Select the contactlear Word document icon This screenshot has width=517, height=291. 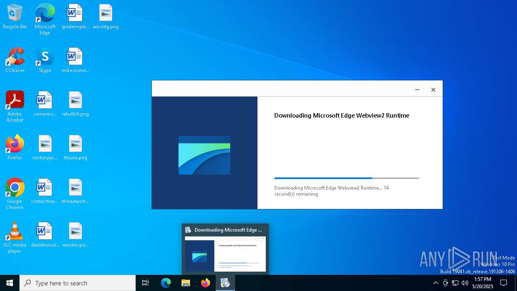click(x=45, y=192)
